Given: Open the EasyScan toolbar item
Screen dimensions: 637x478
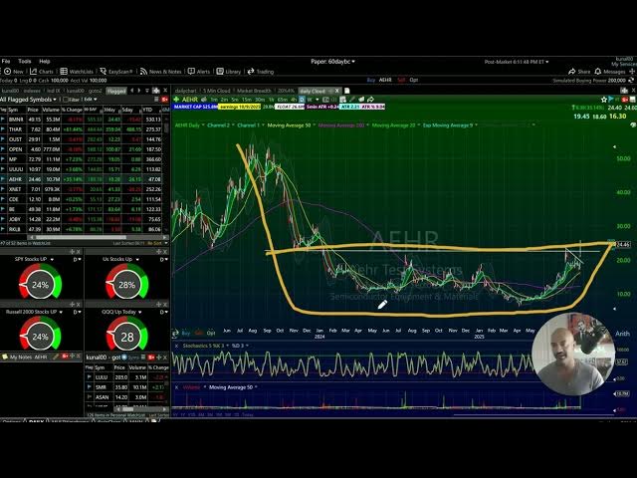Looking at the screenshot, I should point(116,72).
